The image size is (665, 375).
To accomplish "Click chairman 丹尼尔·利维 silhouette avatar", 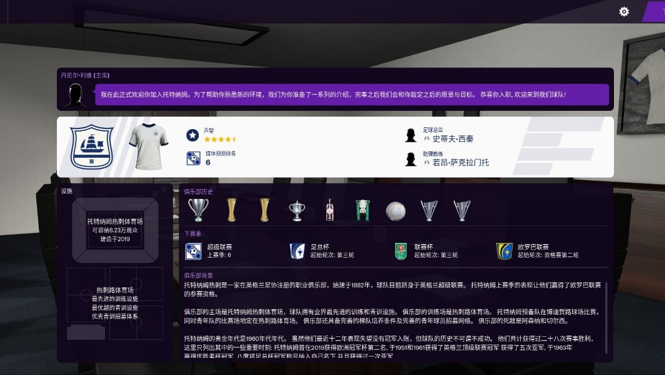I will pos(75,95).
